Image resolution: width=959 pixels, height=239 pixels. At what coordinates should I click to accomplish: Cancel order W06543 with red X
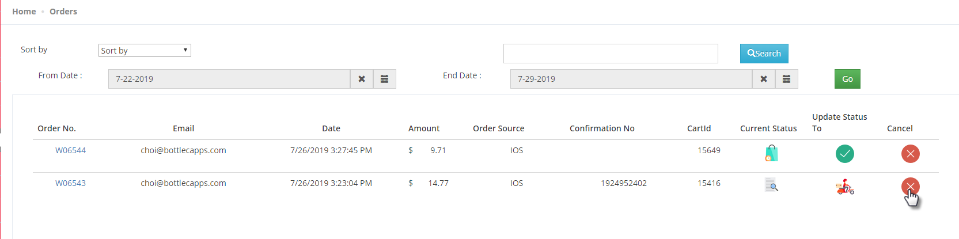click(910, 186)
